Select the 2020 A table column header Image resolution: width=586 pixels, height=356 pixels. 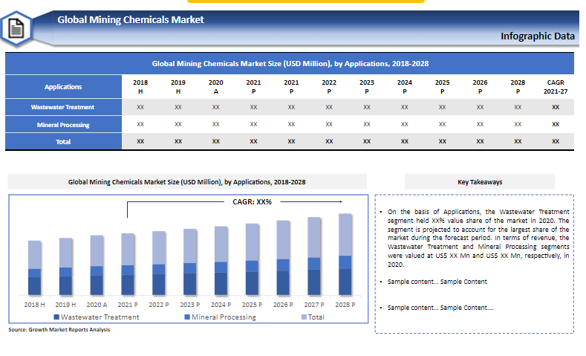pos(215,87)
